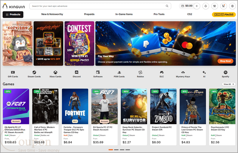The width and height of the screenshot is (238, 153).
Task: Open Project Zomboid cover image
Action: click(x=163, y=106)
